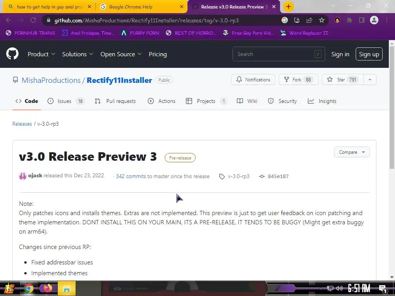Open the ojask author link
Screen dimensions: 395x296
[x=35, y=175]
